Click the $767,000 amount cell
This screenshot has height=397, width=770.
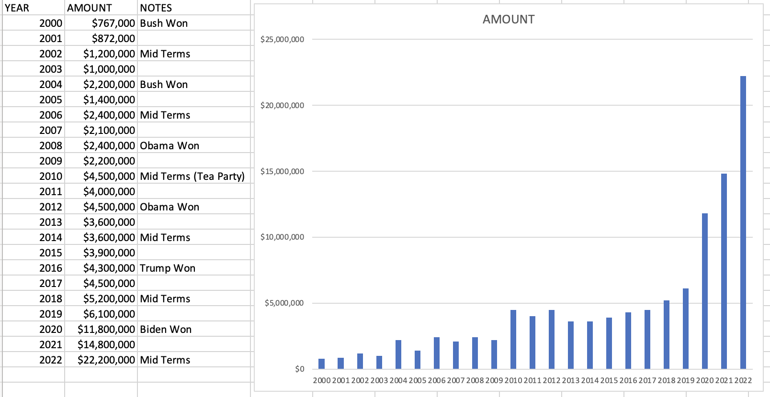tap(113, 23)
